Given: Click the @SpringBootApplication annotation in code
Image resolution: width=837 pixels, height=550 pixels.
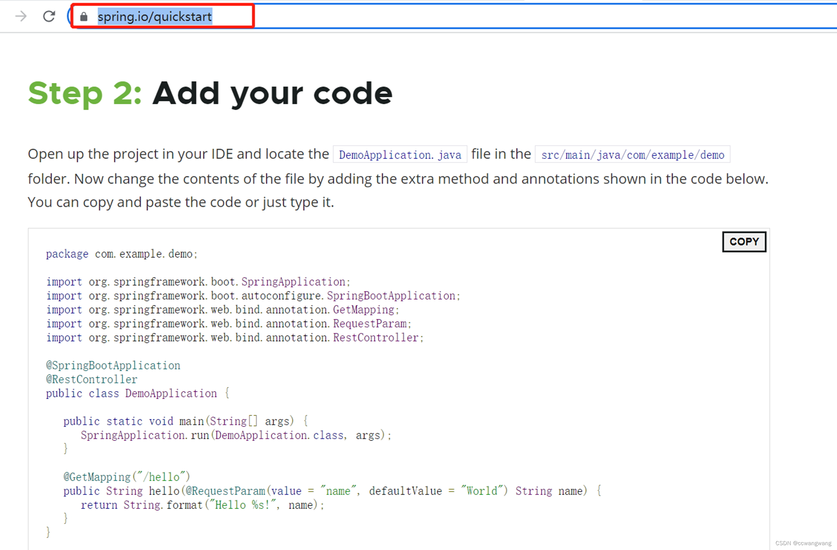Looking at the screenshot, I should click(113, 365).
